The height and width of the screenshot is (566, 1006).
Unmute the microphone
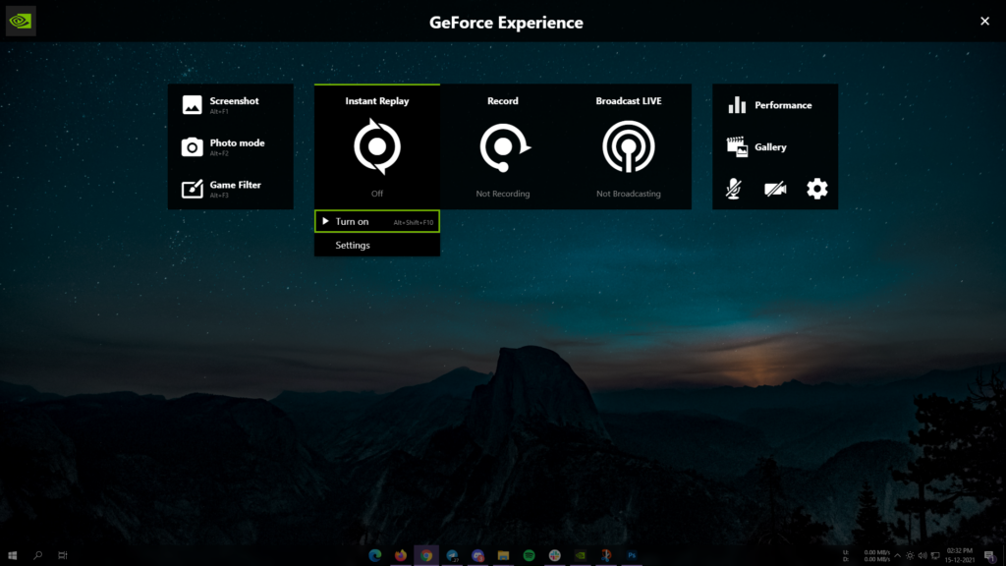pos(734,189)
